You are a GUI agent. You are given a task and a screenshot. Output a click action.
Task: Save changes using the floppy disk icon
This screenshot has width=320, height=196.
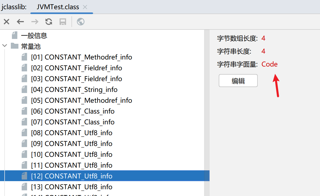pyautogui.click(x=63, y=22)
